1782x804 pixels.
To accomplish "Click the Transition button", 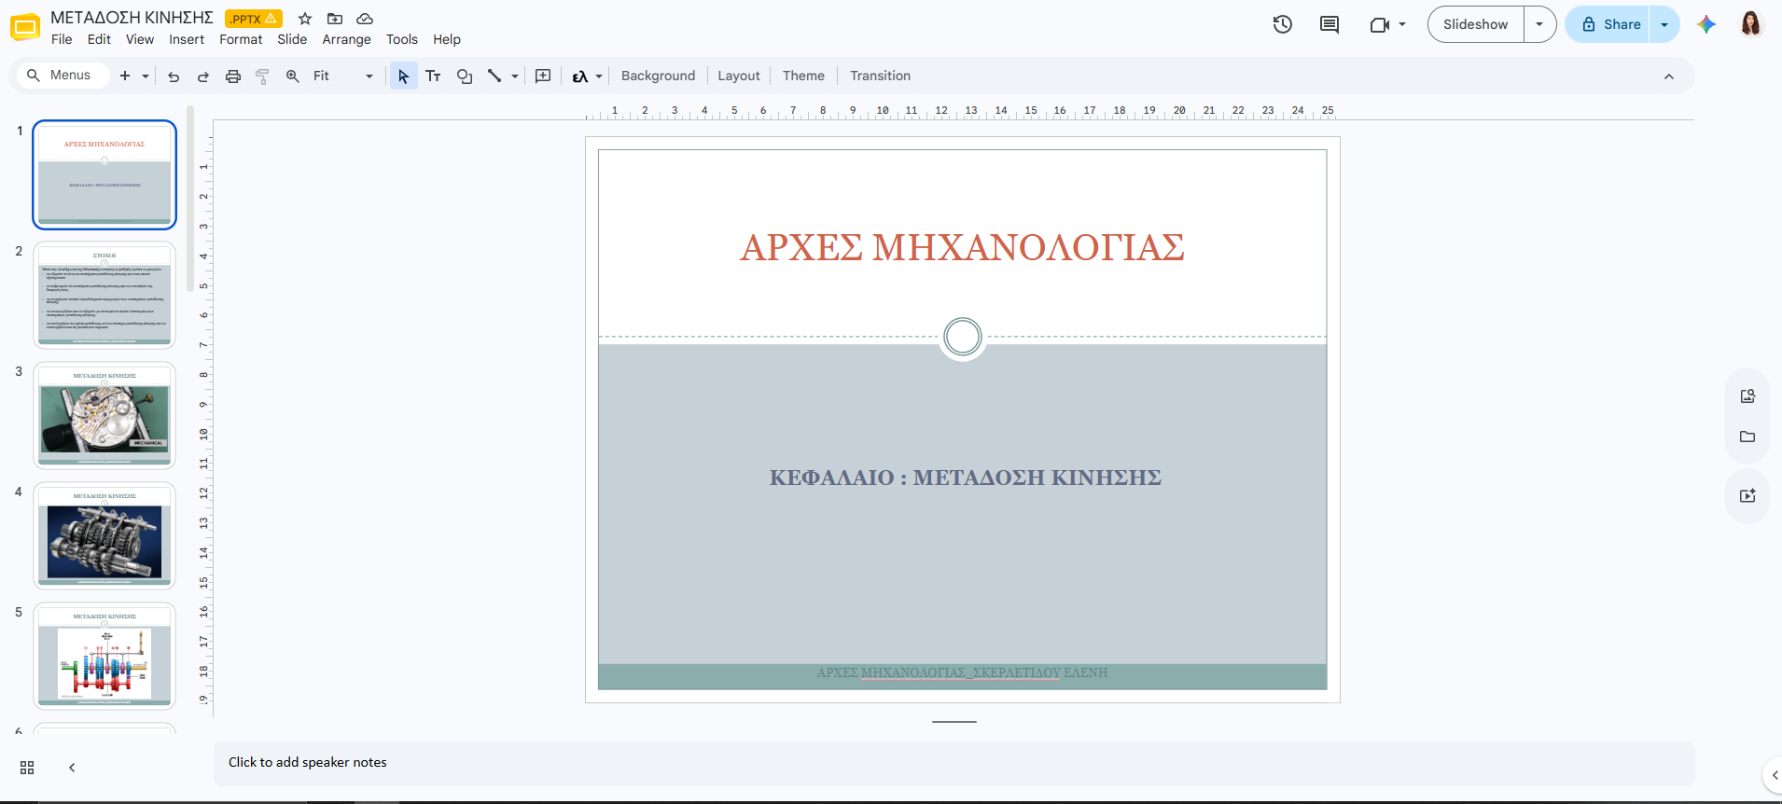I will [x=880, y=76].
